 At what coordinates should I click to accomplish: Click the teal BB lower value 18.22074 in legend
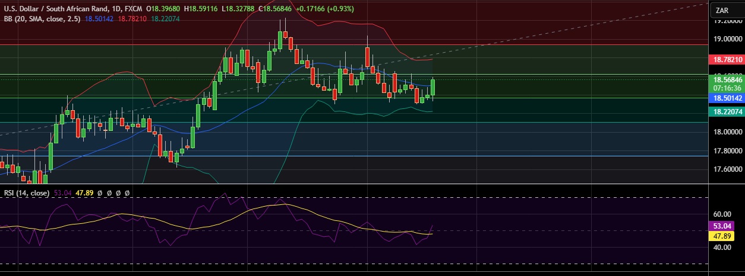tap(165, 19)
